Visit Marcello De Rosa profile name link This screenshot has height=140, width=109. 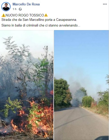pos(26,4)
